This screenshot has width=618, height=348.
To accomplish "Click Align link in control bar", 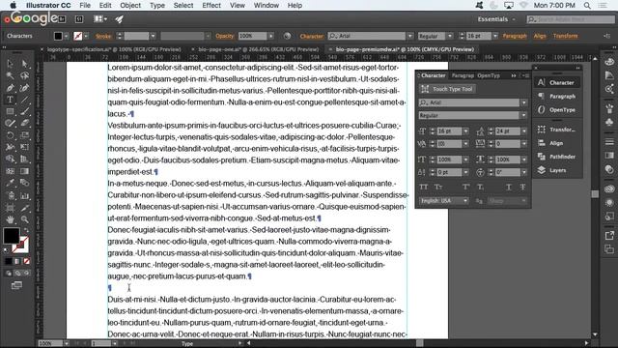I will point(540,36).
